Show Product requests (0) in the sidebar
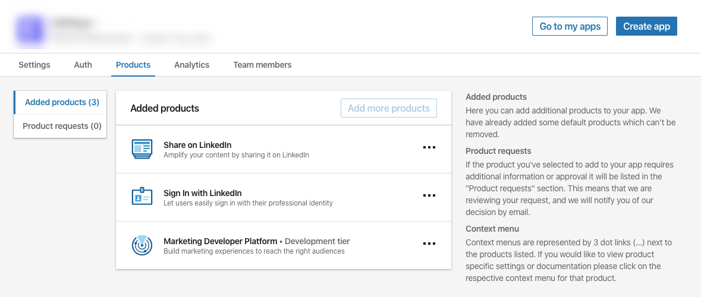This screenshot has width=701, height=297. (x=62, y=126)
